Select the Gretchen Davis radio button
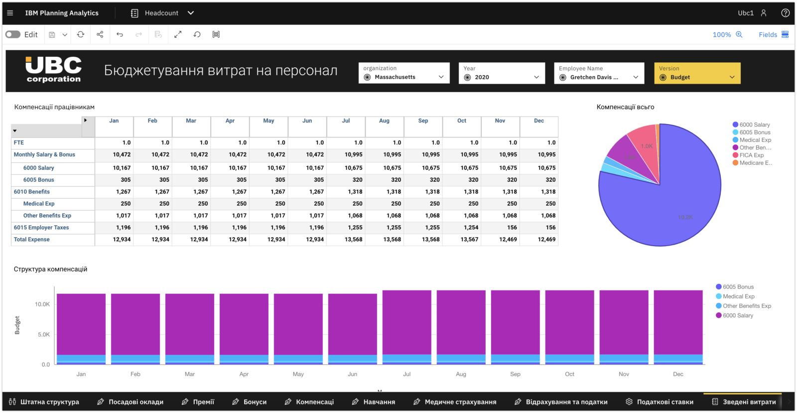Viewport: 797px width, 413px height. (562, 77)
